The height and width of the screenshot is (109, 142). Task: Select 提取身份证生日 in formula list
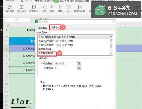click(x=46, y=49)
